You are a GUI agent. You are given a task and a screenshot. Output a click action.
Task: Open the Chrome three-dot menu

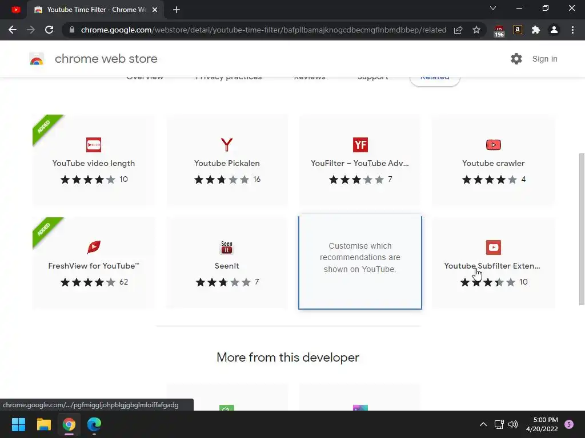point(572,30)
